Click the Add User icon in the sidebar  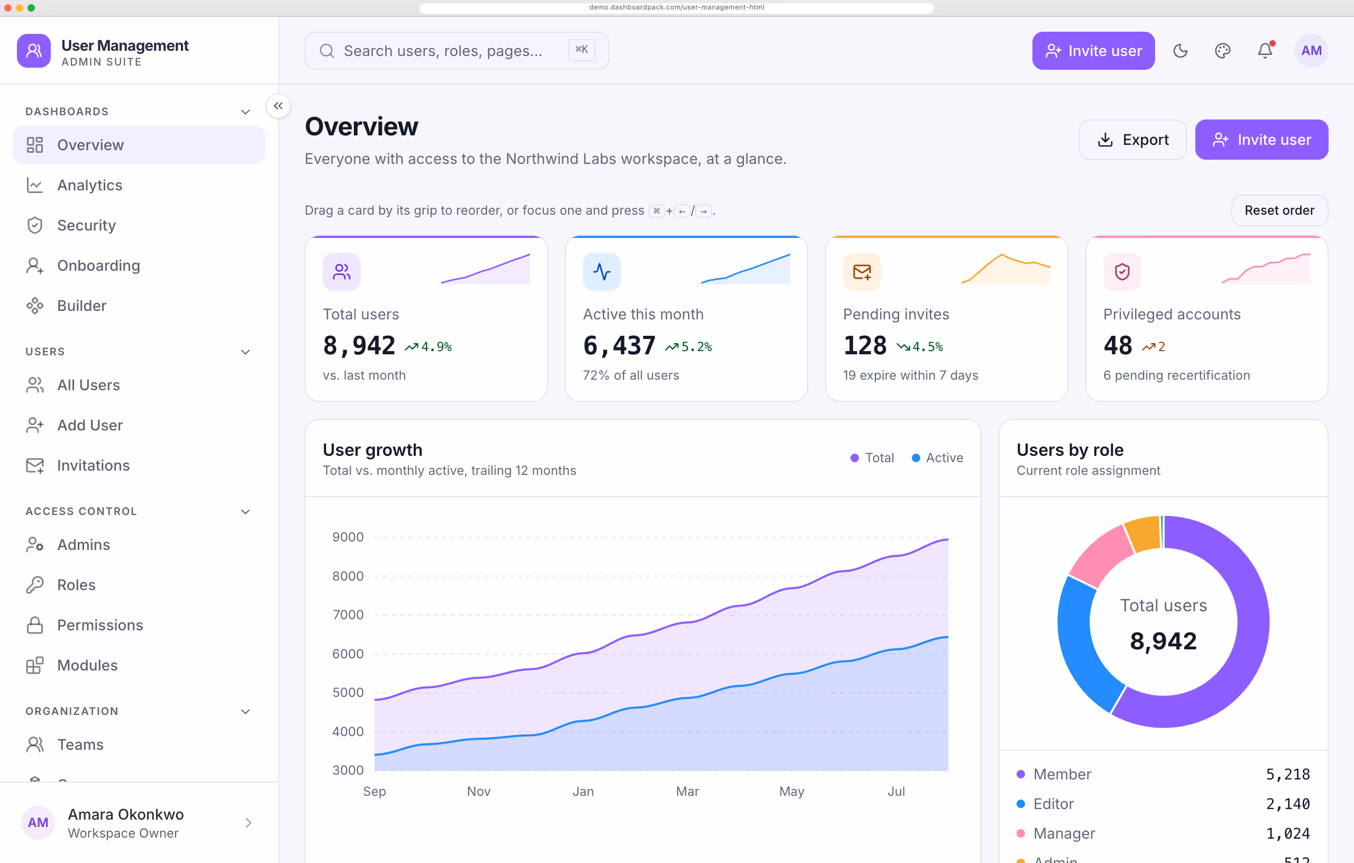[35, 425]
